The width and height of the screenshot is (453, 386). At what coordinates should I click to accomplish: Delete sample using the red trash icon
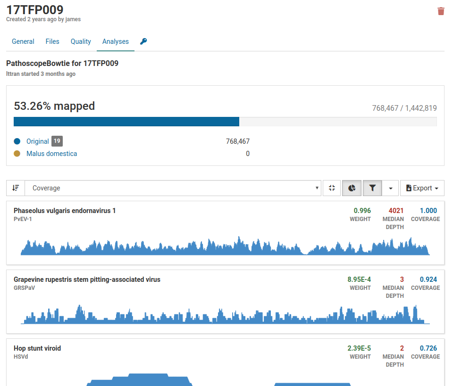[x=441, y=11]
